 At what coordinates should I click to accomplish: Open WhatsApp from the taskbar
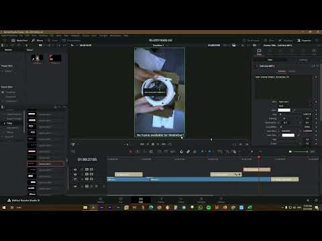pyautogui.click(x=201, y=208)
